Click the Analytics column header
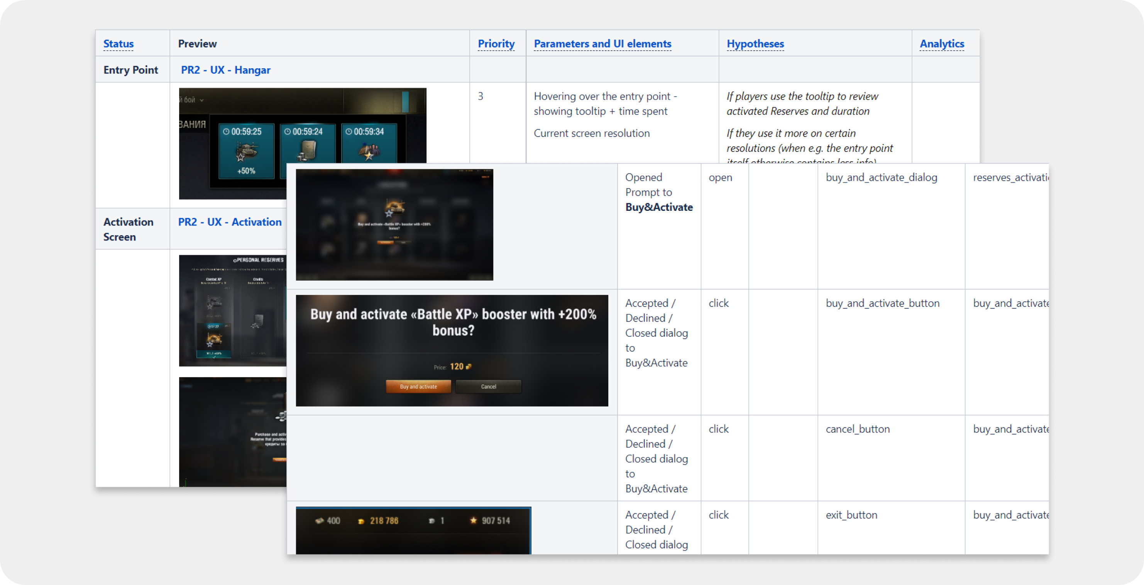Viewport: 1144px width, 585px height. [941, 44]
